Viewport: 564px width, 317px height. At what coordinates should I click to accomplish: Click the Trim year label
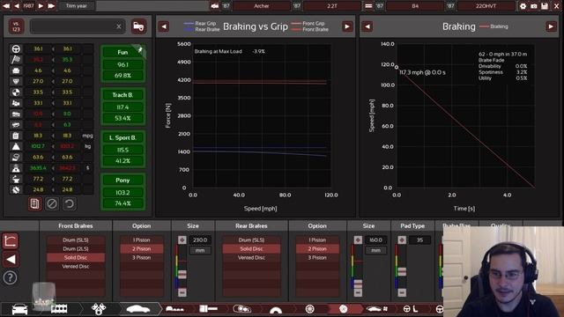tap(77, 6)
